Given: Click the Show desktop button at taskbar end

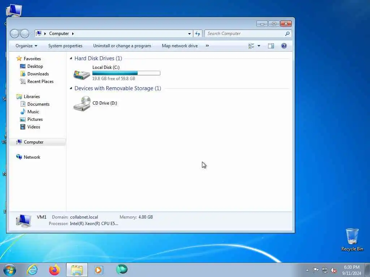Looking at the screenshot, I should coord(368,270).
